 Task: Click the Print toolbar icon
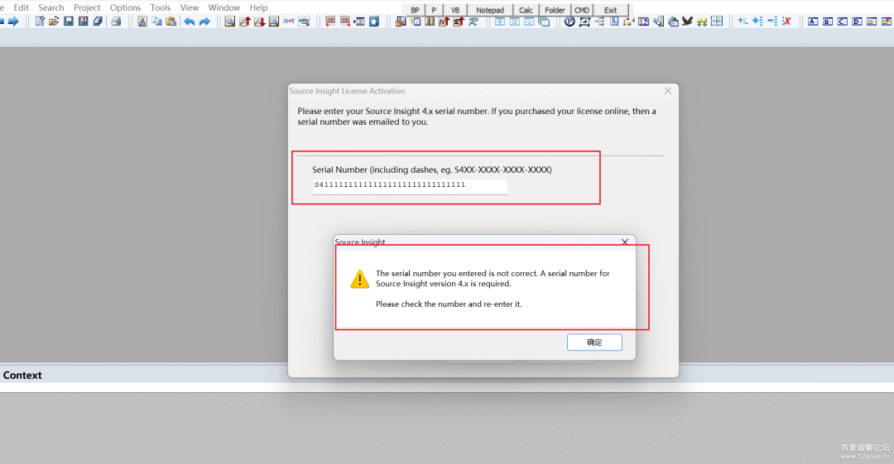tap(117, 22)
